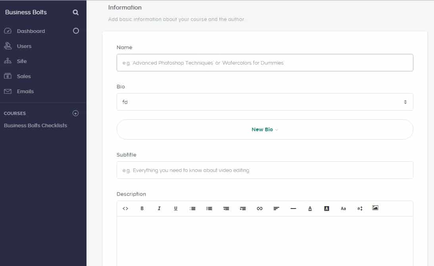Open the search icon beside Business Bolts

pos(76,12)
